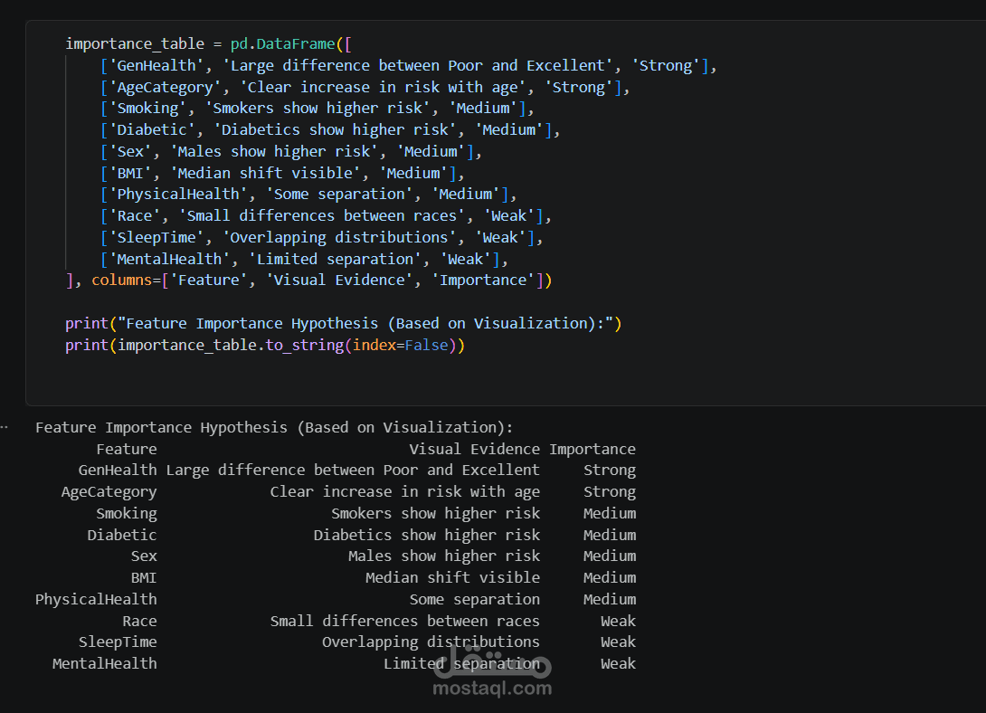Open the output cell ellipsis actions menu
The width and height of the screenshot is (986, 713).
click(5, 427)
